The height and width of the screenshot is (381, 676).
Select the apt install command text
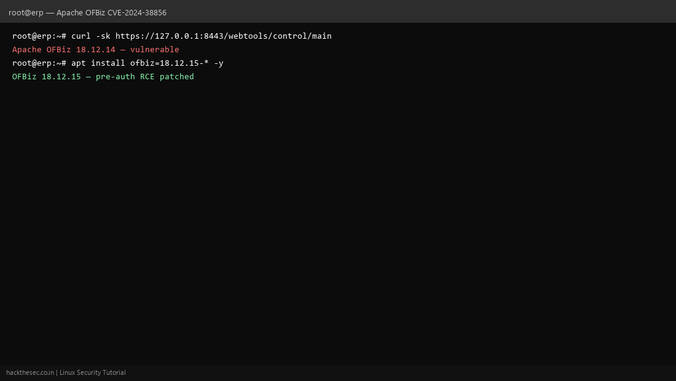98,63
